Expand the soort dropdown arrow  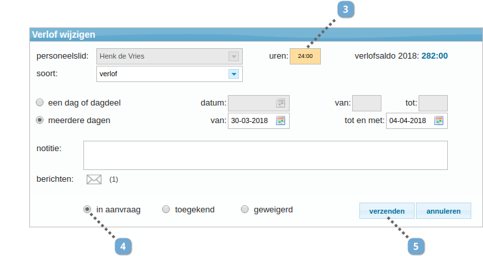(234, 74)
